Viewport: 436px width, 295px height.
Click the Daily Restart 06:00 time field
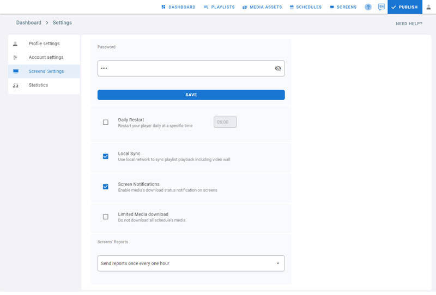tap(225, 122)
